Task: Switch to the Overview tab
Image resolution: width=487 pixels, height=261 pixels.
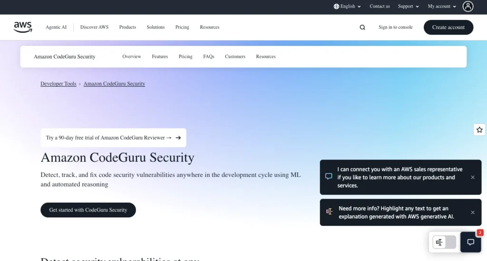Action: pos(132,56)
